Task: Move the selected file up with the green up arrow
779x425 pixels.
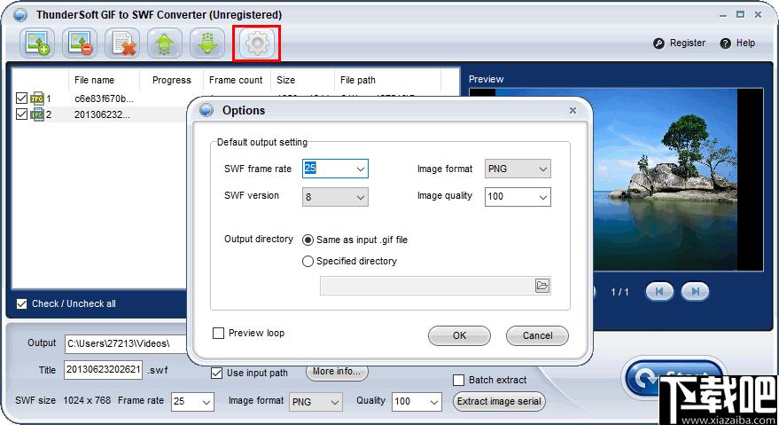Action: (165, 43)
